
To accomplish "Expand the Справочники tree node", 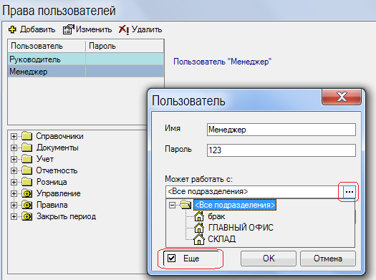I will (14, 136).
